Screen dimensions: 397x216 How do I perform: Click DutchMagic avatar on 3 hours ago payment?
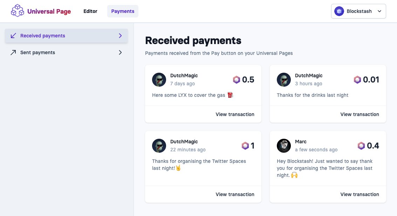pos(283,80)
